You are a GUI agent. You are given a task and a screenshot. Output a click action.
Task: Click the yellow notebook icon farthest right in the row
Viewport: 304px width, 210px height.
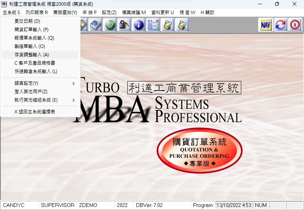pos(182,25)
